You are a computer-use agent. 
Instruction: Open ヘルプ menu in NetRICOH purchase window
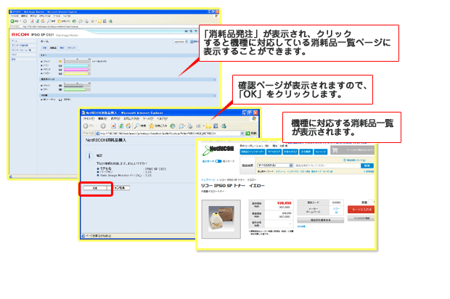(162, 118)
